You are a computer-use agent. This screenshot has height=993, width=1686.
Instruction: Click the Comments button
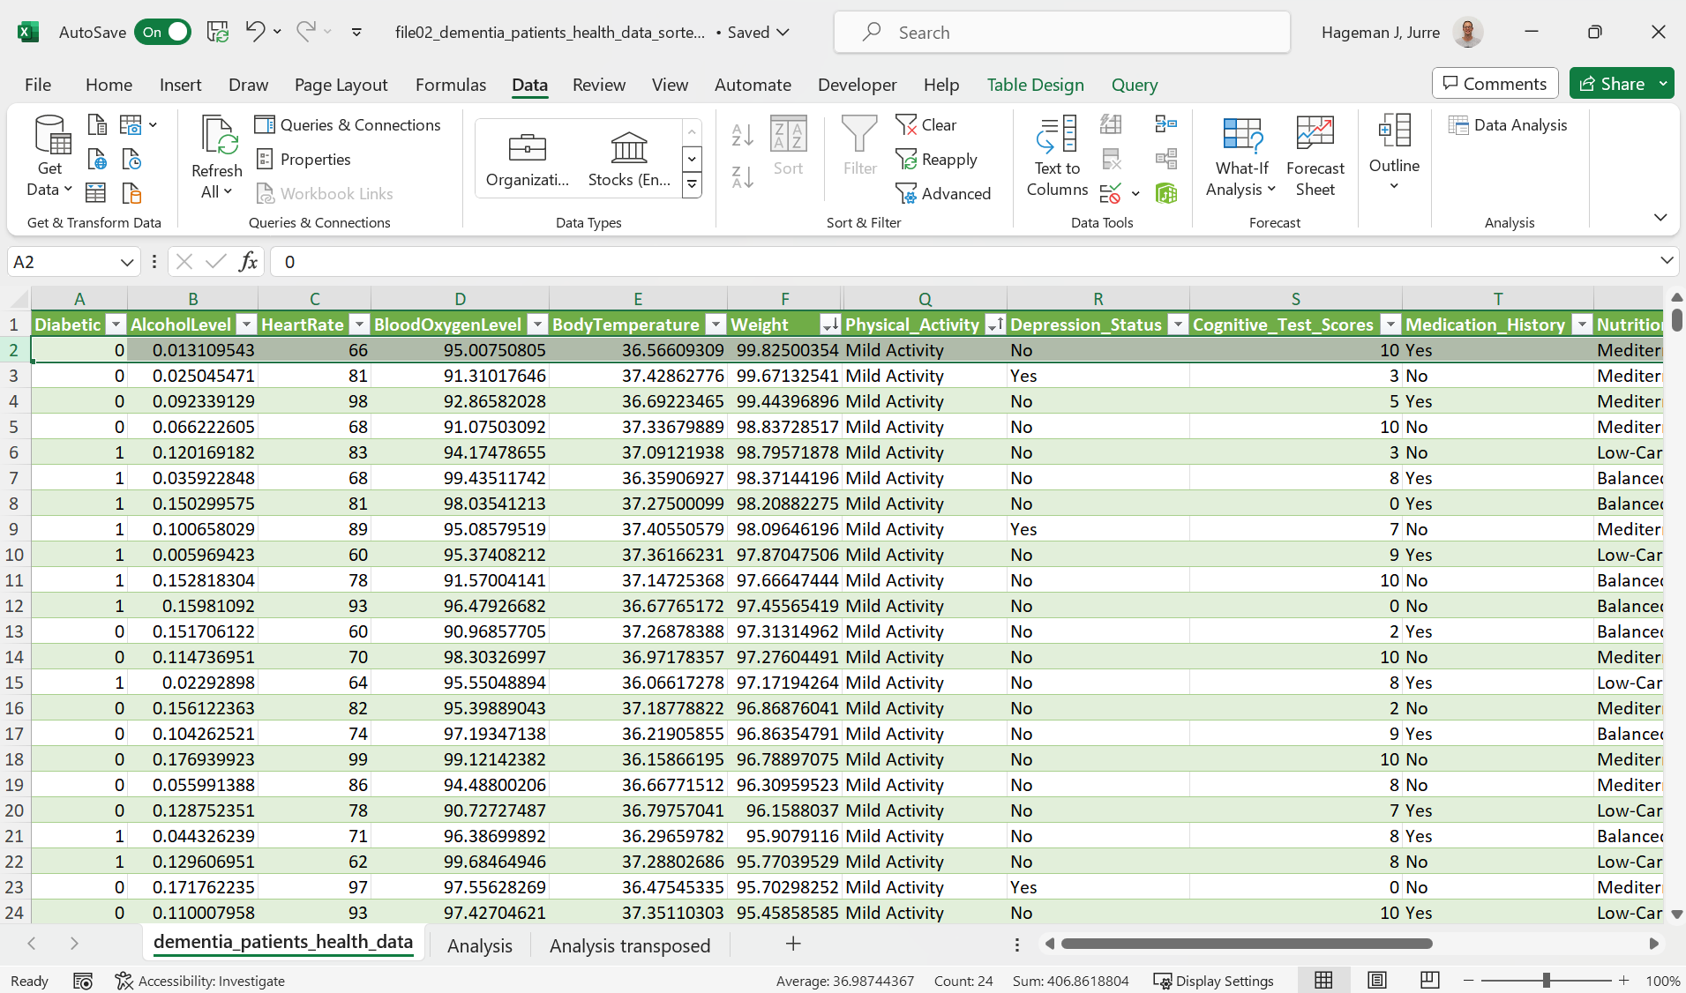[x=1494, y=84]
